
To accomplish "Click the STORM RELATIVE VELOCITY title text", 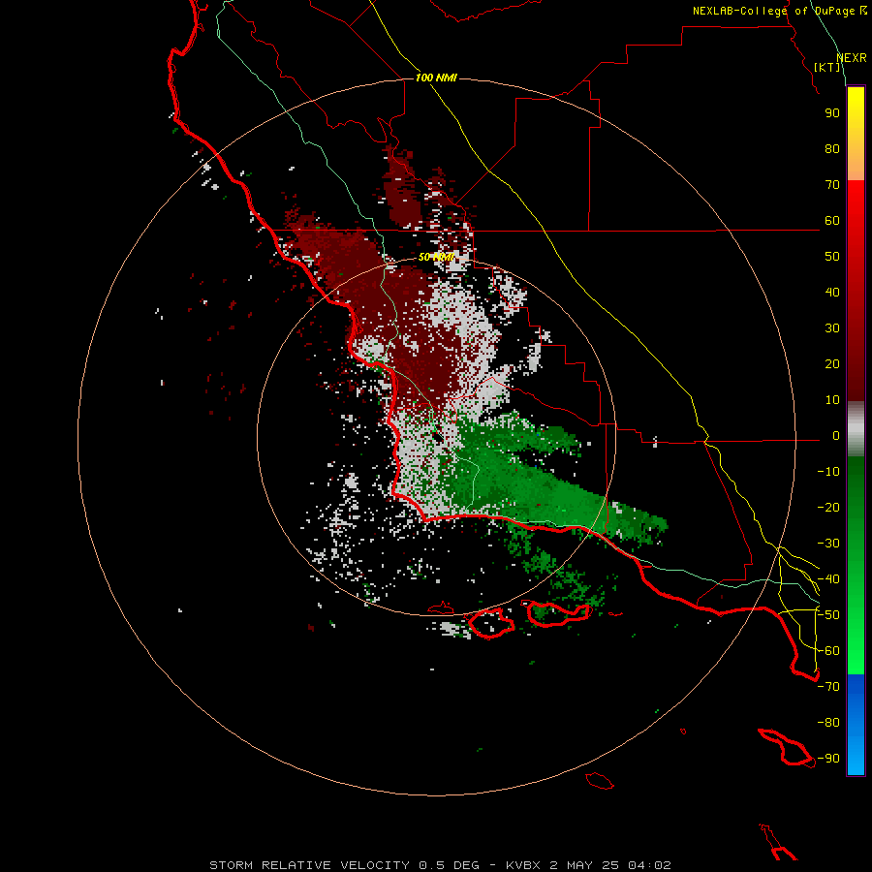I will (x=310, y=865).
